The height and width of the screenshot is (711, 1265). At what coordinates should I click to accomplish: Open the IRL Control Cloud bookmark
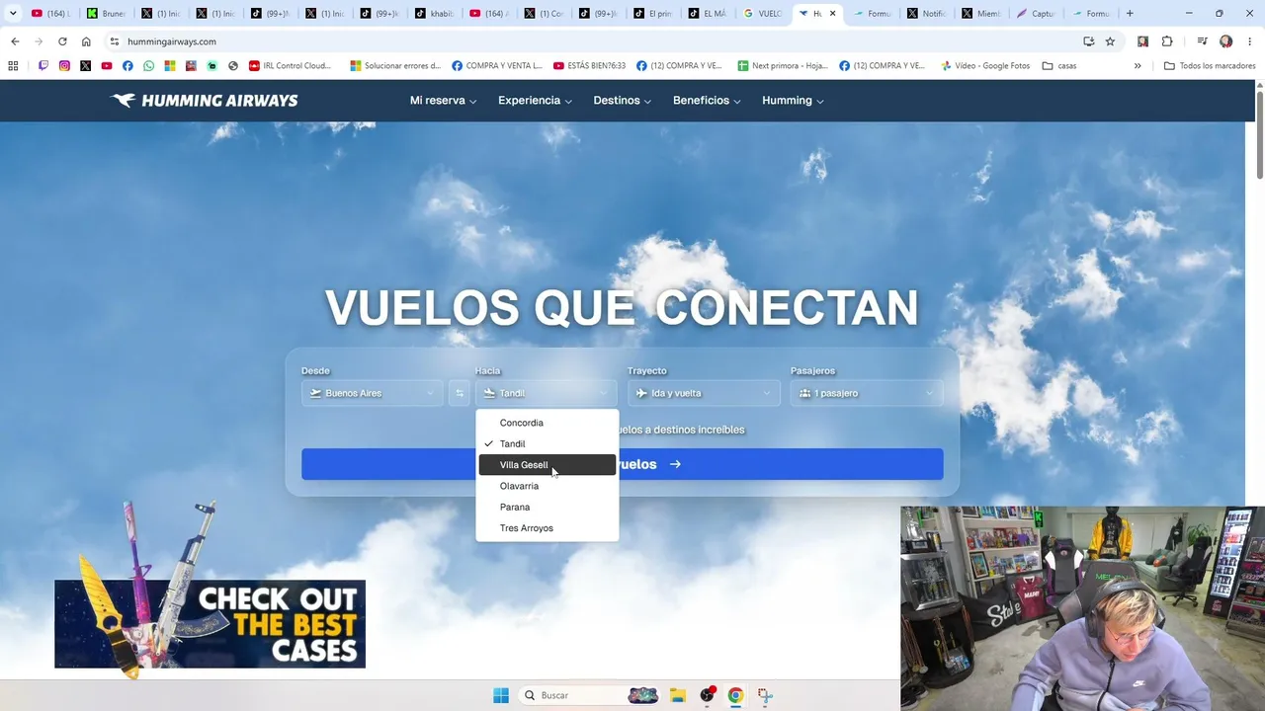pos(290,66)
